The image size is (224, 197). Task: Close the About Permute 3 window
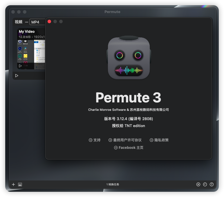click(x=49, y=21)
